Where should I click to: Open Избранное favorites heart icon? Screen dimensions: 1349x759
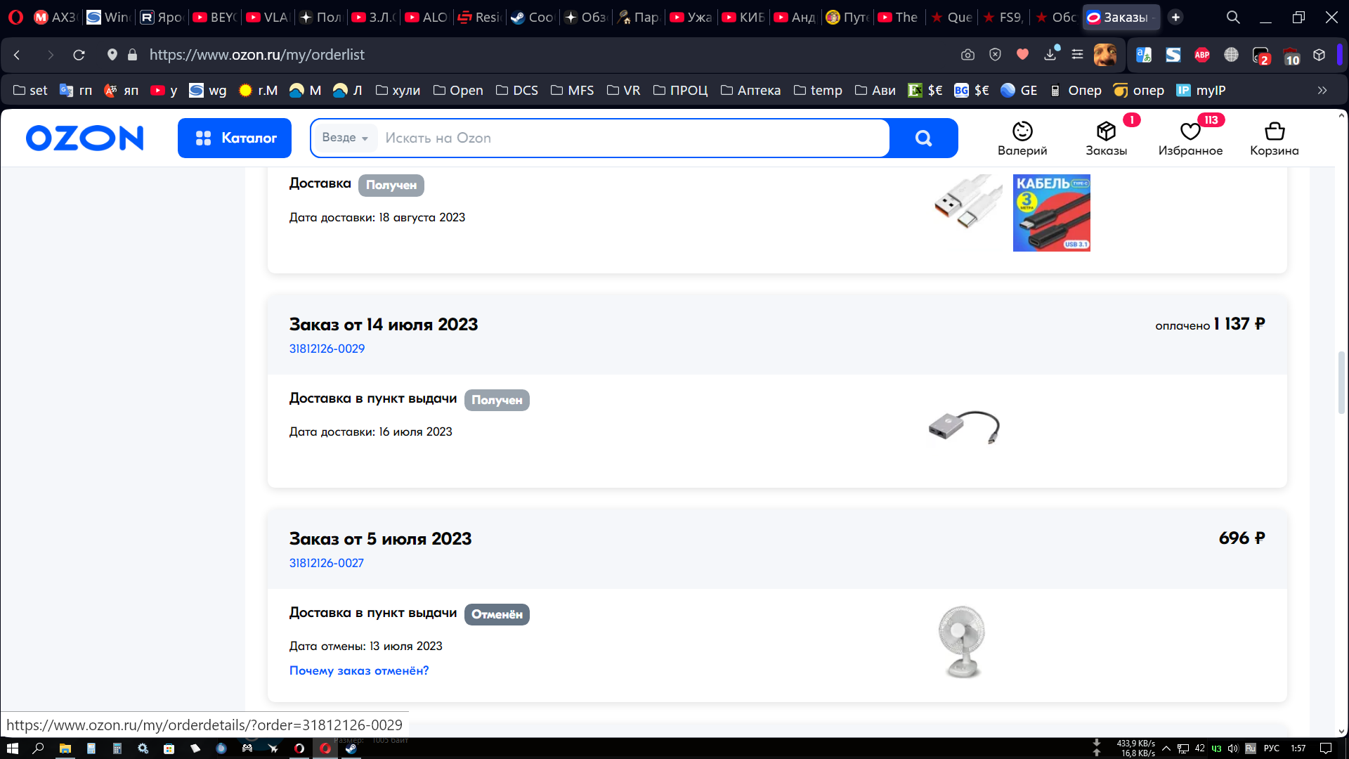point(1190,138)
